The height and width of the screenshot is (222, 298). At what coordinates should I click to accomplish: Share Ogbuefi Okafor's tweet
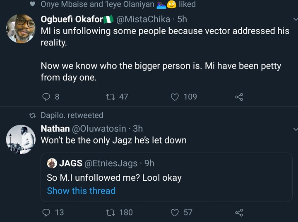point(239,97)
